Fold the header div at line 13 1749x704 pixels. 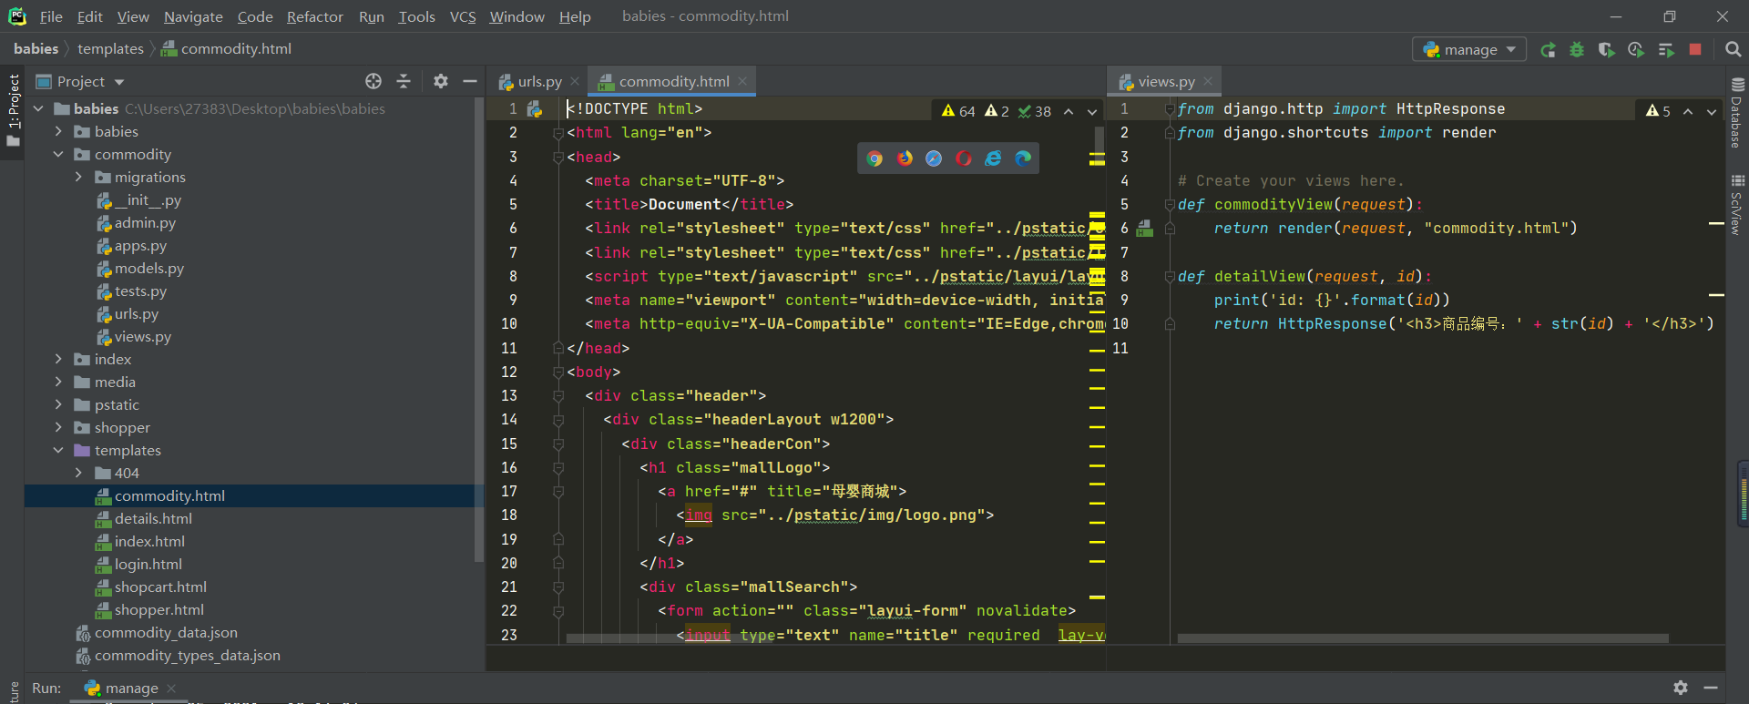coord(558,396)
